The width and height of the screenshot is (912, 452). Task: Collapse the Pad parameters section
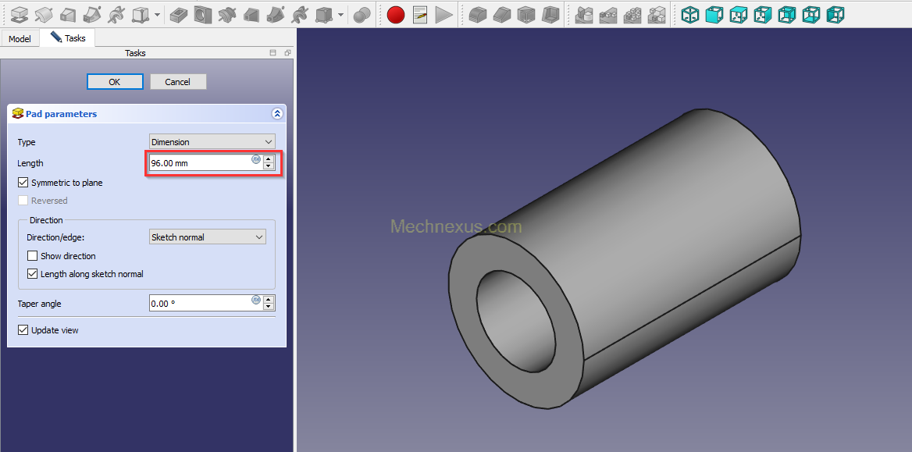coord(276,114)
